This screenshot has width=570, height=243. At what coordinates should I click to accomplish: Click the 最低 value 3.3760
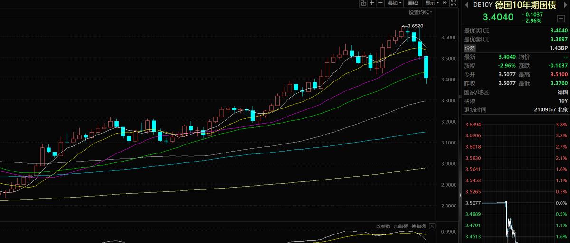pos(559,83)
